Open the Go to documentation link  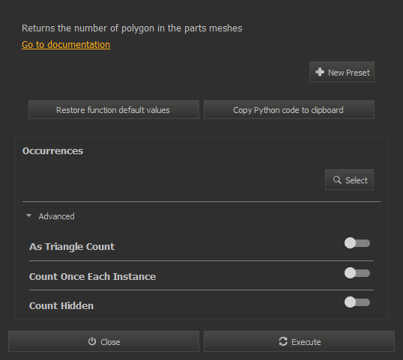66,45
